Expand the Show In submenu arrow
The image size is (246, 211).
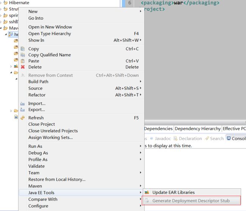pyautogui.click(x=140, y=40)
